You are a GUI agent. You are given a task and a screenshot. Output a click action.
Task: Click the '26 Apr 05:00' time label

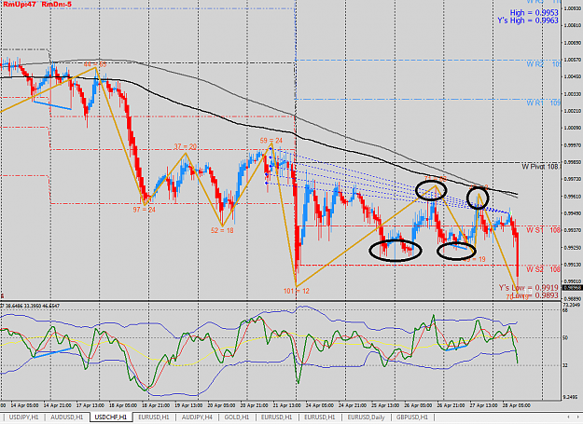[x=418, y=405]
